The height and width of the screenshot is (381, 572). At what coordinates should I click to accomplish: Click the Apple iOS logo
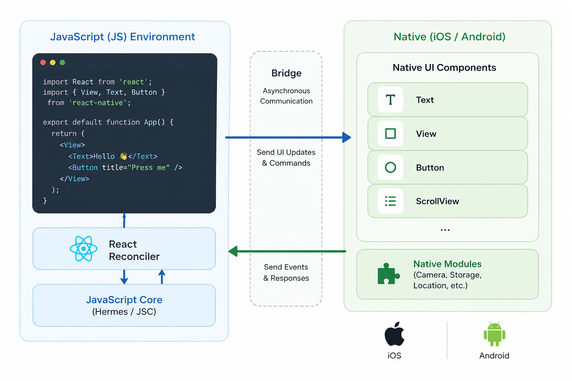(x=394, y=334)
